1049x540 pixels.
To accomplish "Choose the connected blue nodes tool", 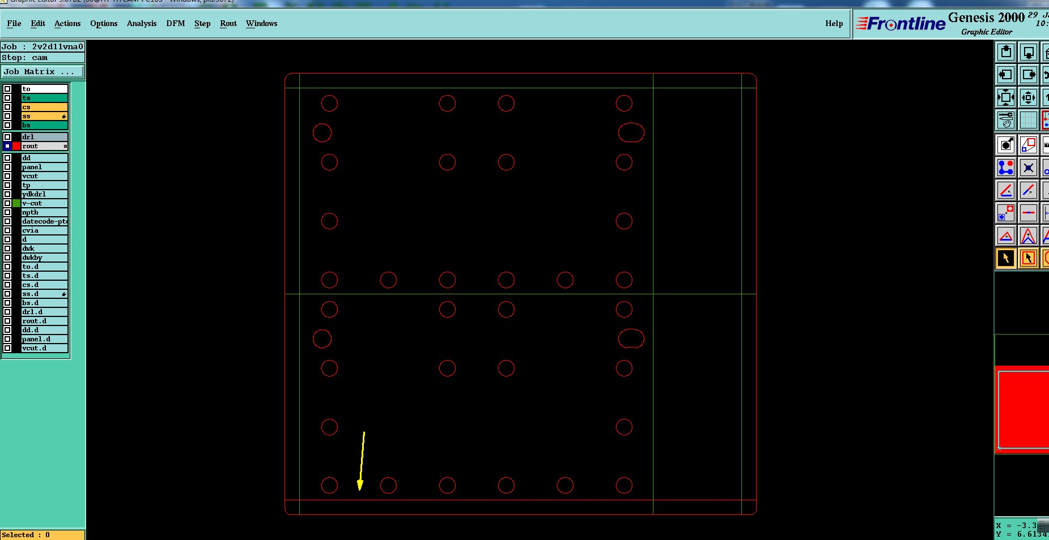I will (x=1006, y=168).
